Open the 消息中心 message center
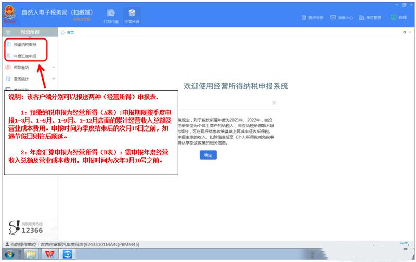This screenshot has height=262, width=416. coord(341,18)
